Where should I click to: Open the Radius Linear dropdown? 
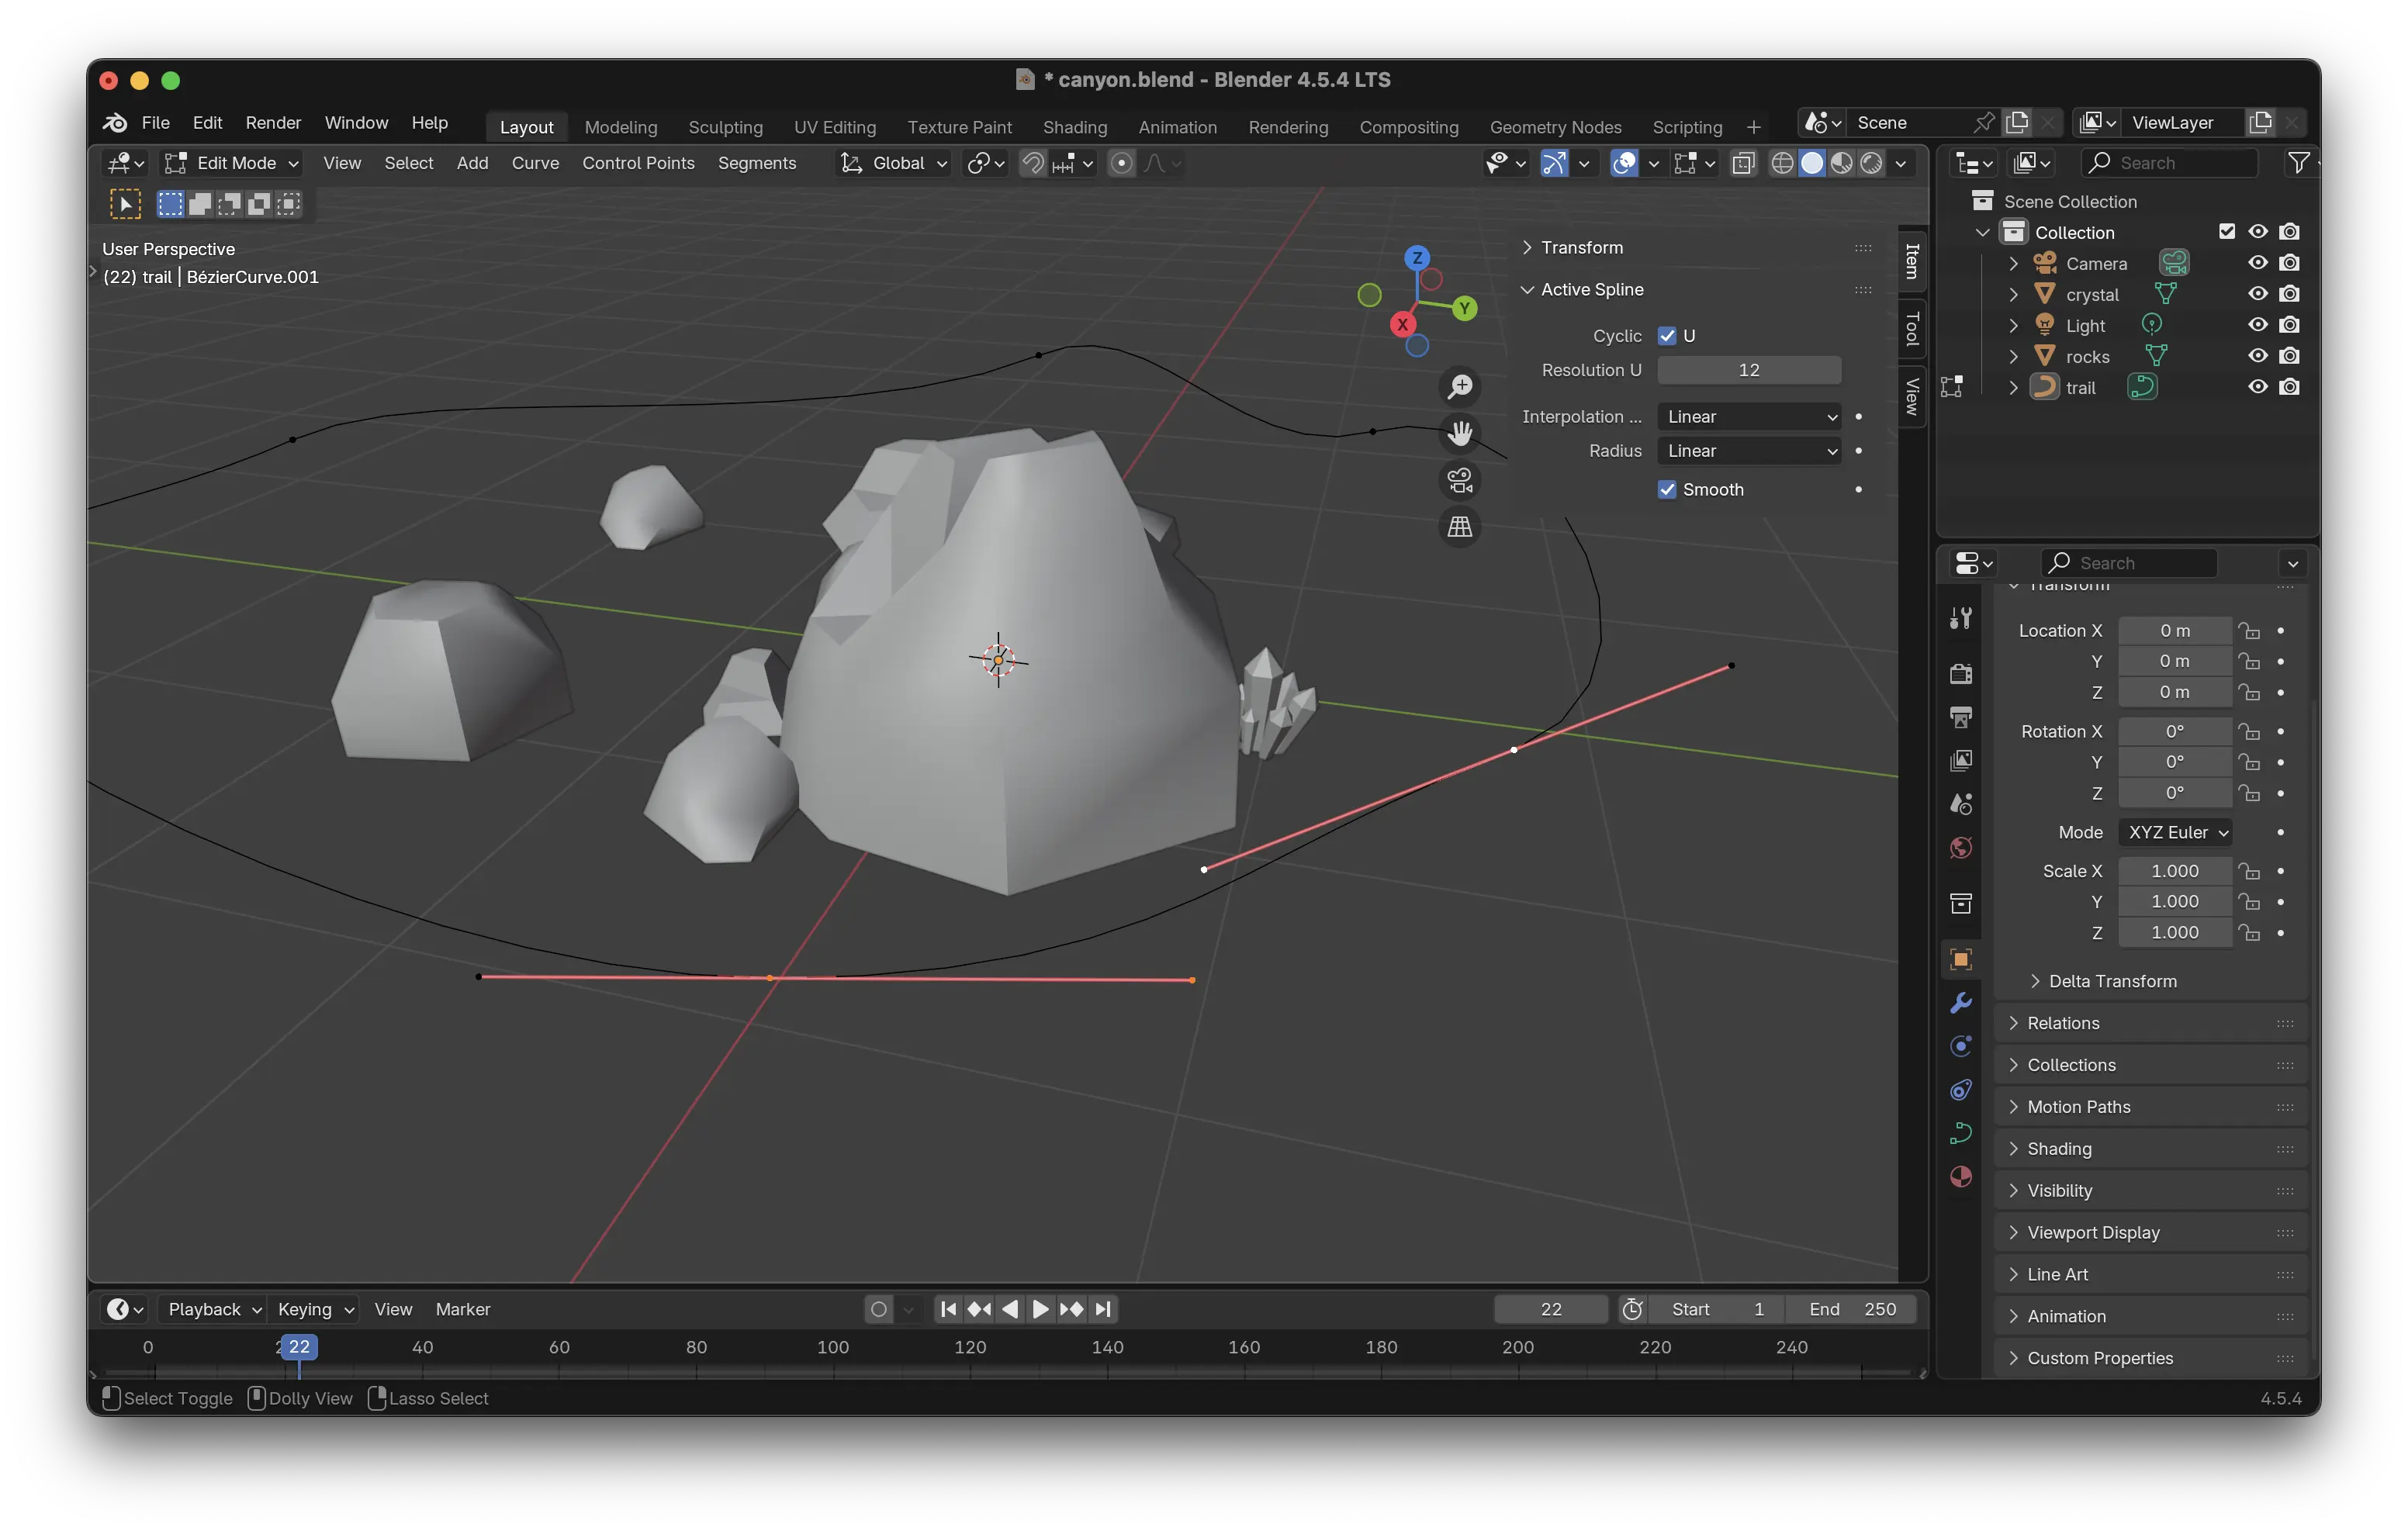pos(1749,451)
